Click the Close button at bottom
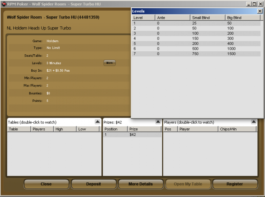 coord(46,184)
